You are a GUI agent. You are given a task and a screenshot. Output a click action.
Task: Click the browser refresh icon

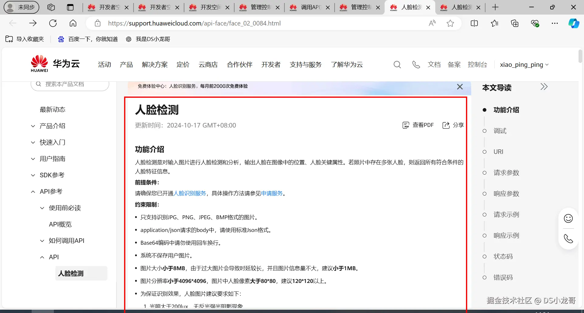(x=53, y=23)
